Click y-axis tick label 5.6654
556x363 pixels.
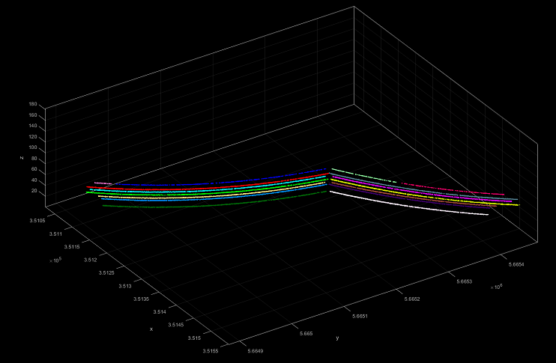(516, 264)
